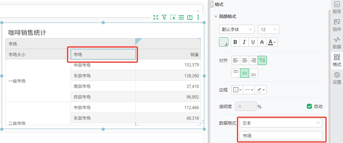Click the fullscreen expand icon above the table
343x143 pixels.
[156, 17]
